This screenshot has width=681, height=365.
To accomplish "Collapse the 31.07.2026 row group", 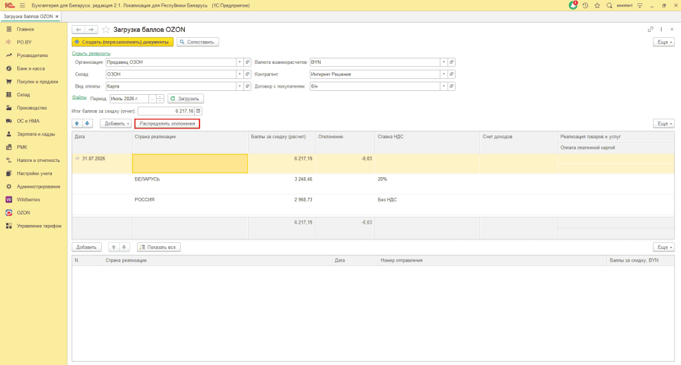I will point(78,159).
